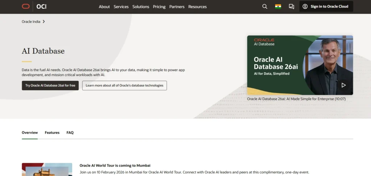Image resolution: width=371 pixels, height=176 pixels.
Task: Open the Services menu
Action: click(x=121, y=7)
